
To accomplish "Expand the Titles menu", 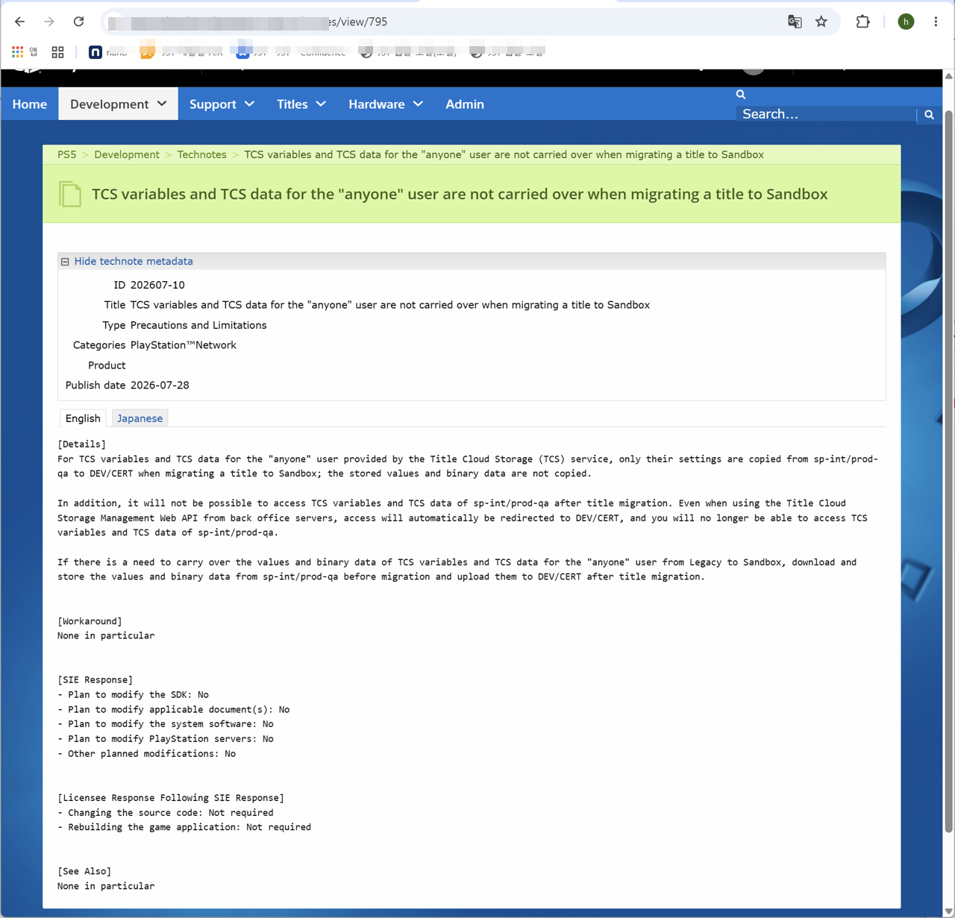I will [x=301, y=104].
